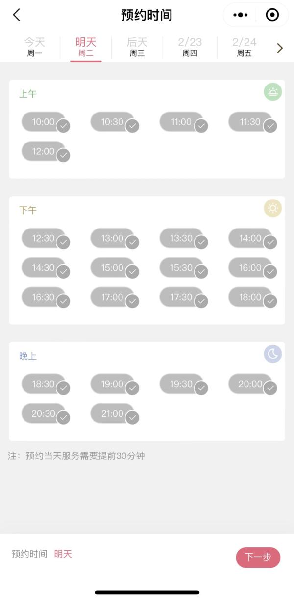Viewport: 294px width, 600px height.
Task: Tap the blue moon evening icon
Action: pyautogui.click(x=273, y=354)
